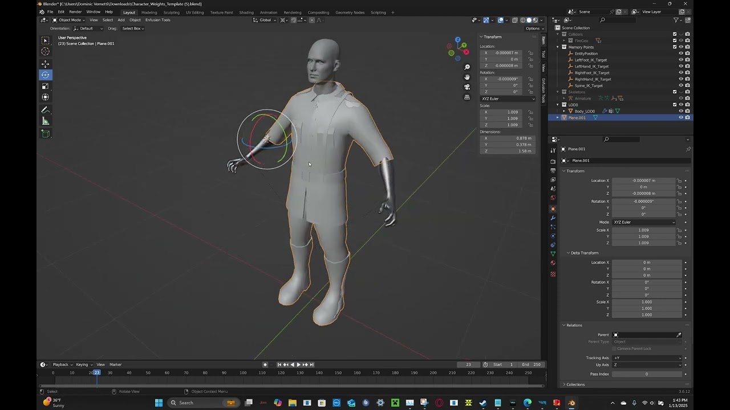Open the World properties tab

coord(553,198)
